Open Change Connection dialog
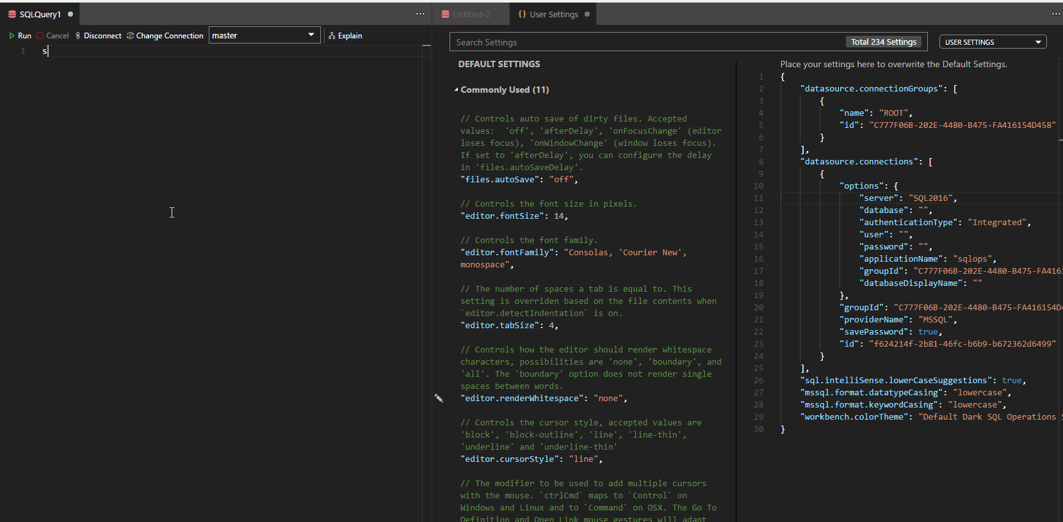This screenshot has height=522, width=1063. (x=165, y=36)
